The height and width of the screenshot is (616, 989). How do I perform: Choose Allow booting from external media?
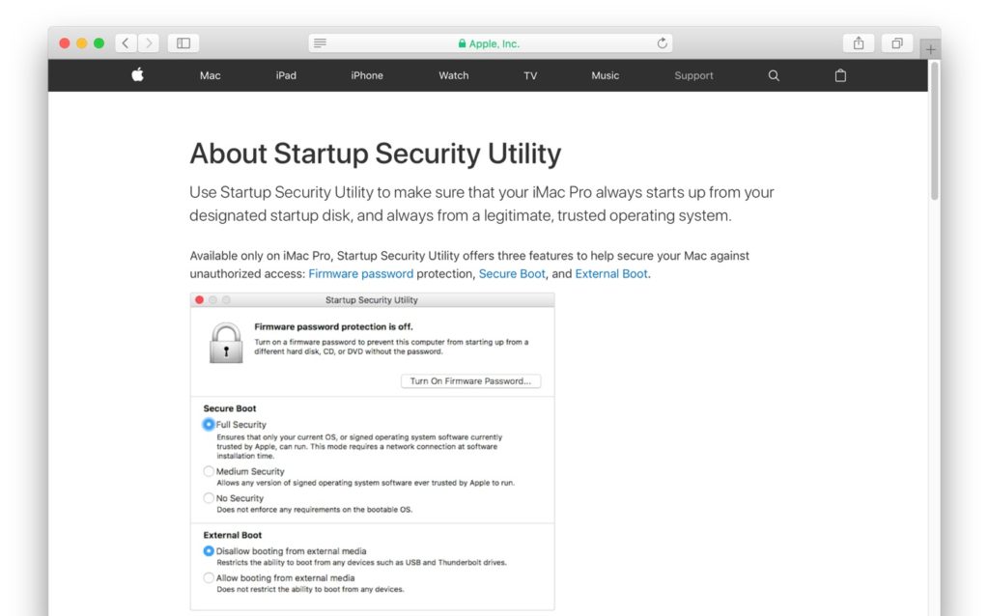(x=209, y=577)
